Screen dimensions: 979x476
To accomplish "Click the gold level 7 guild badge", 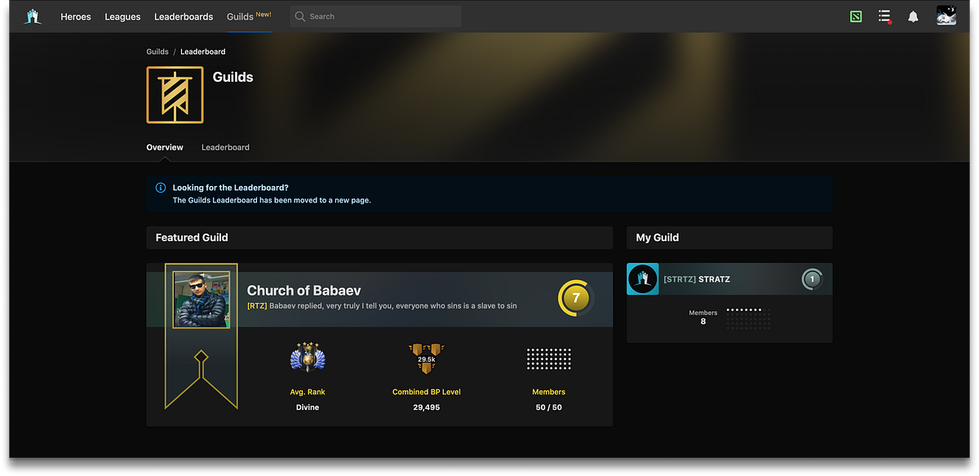I will point(575,298).
